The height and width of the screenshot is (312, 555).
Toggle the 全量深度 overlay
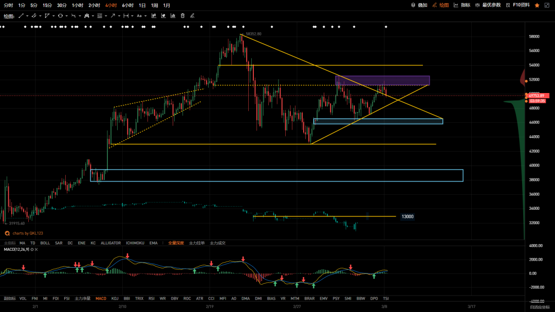point(176,243)
